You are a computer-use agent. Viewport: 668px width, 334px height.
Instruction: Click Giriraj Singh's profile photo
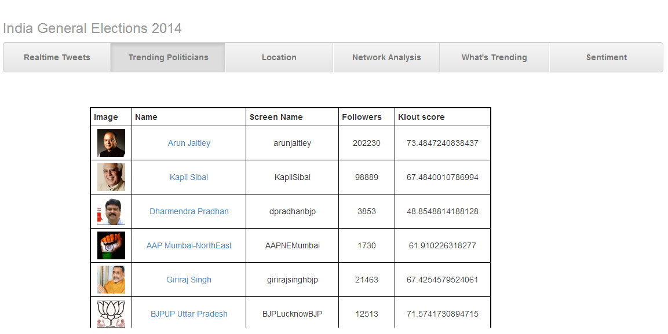[111, 280]
